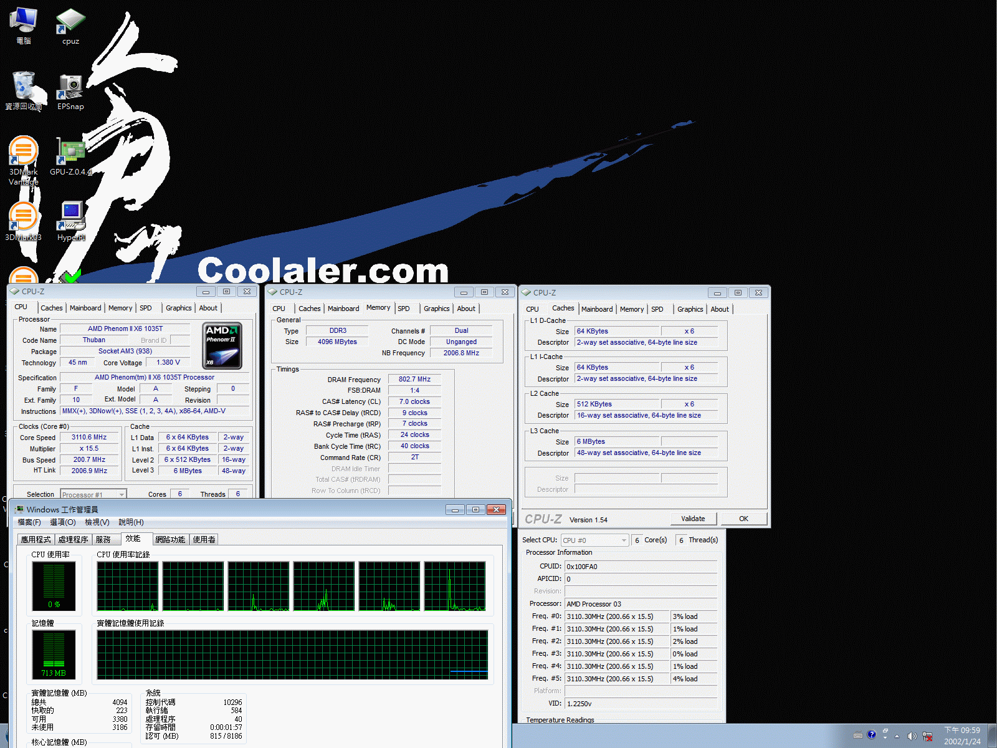Click the title icon of the CPU-Z Memory window

(x=272, y=292)
